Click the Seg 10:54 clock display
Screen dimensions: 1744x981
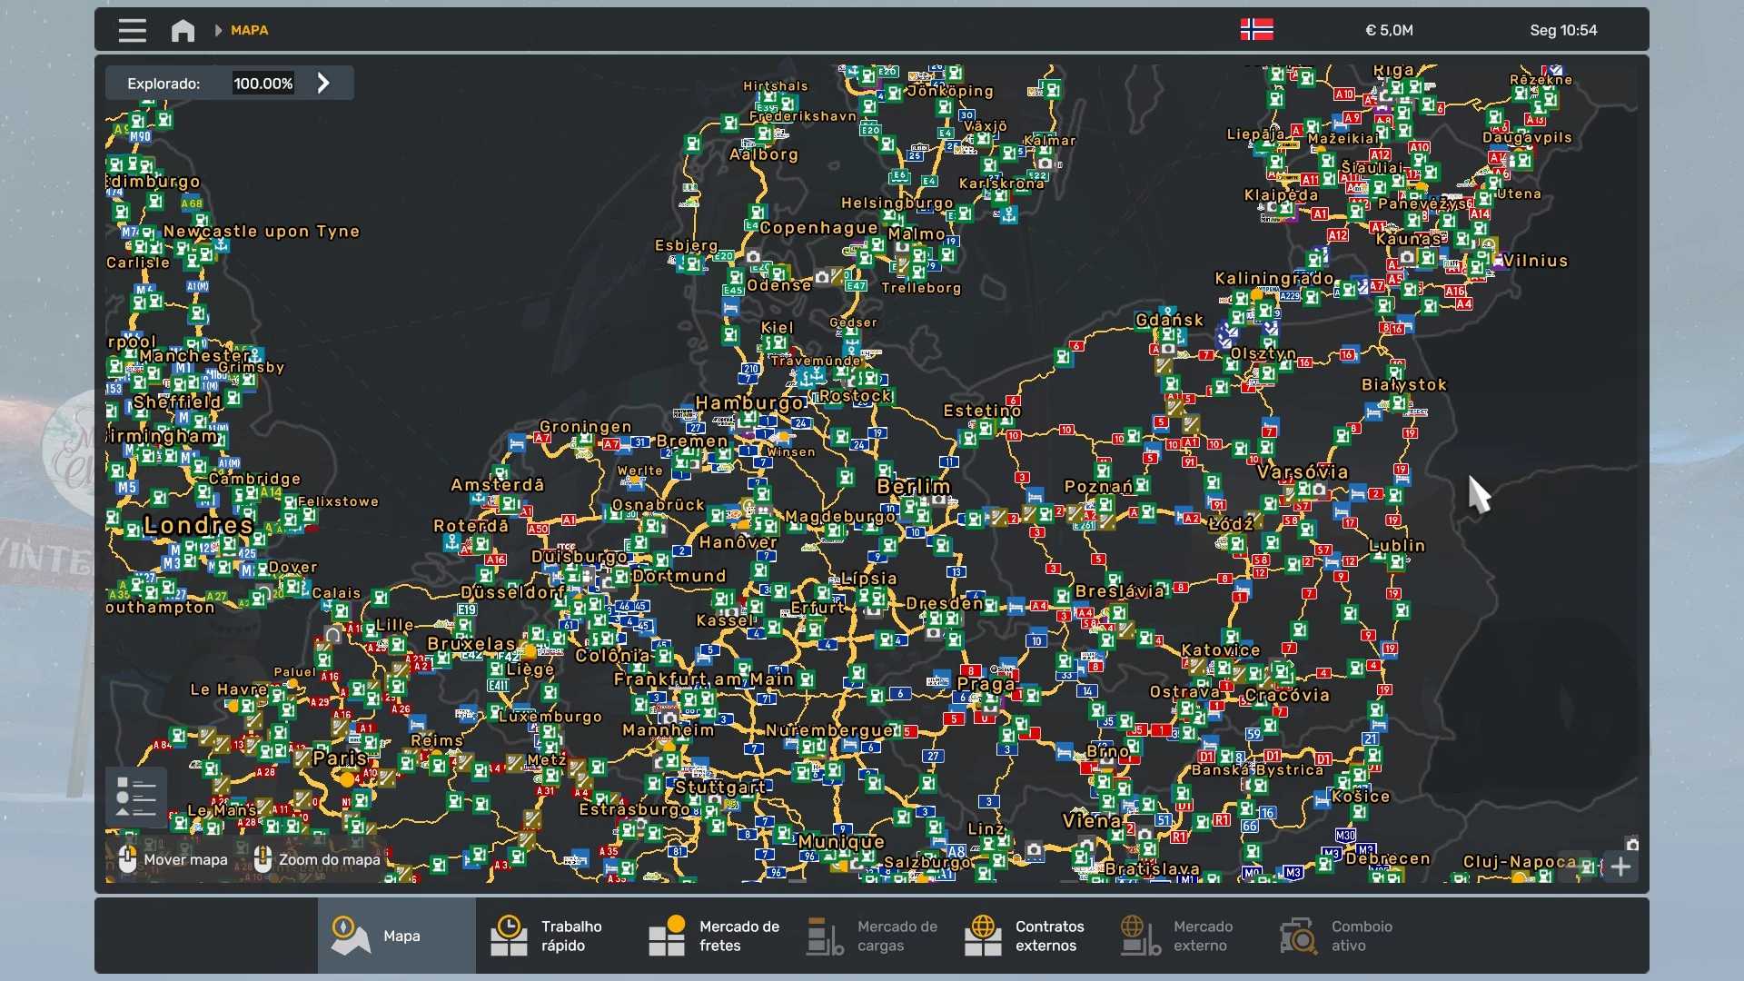point(1562,30)
